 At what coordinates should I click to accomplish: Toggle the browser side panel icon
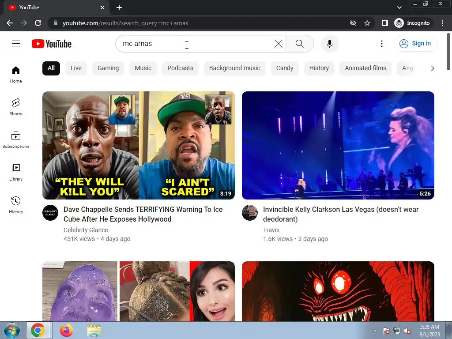click(384, 23)
